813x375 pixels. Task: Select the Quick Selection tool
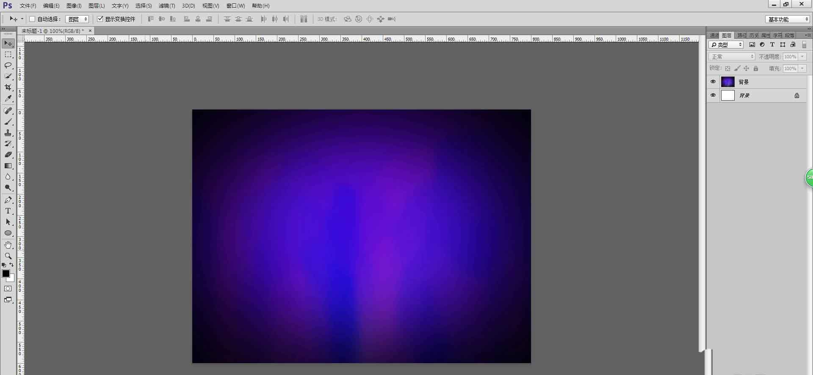[8, 76]
